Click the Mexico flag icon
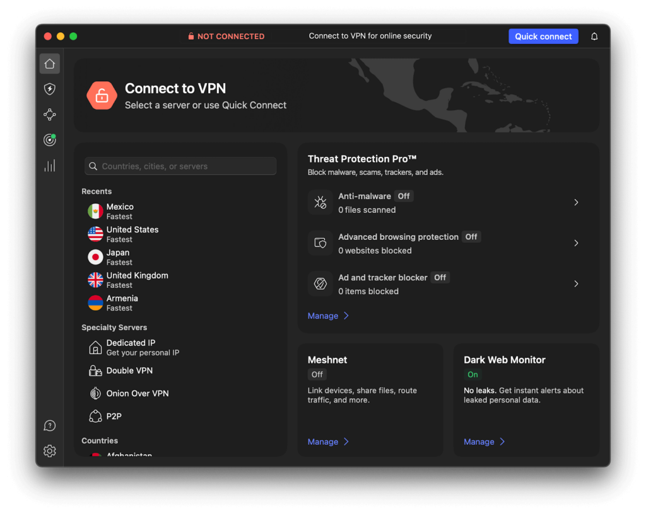 pos(95,212)
